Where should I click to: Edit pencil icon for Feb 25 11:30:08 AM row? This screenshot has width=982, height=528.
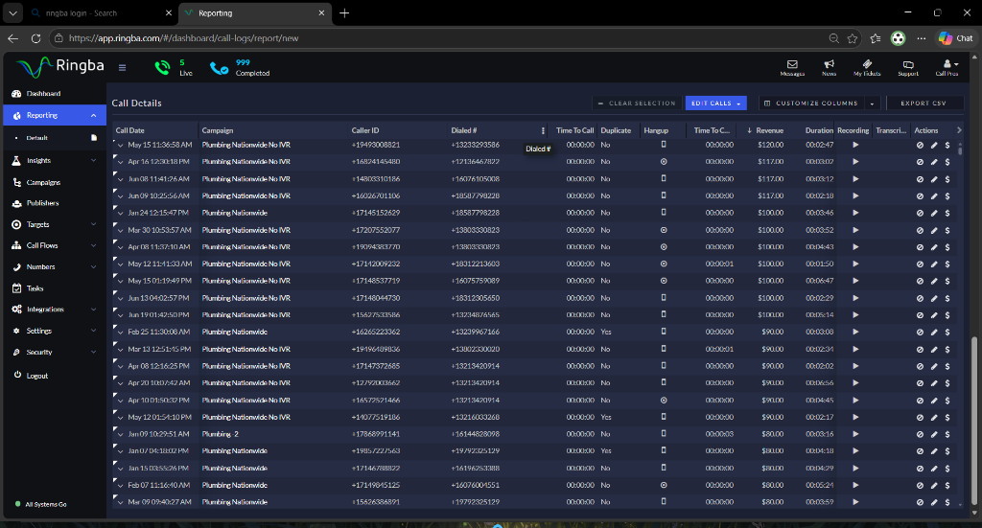click(x=934, y=333)
